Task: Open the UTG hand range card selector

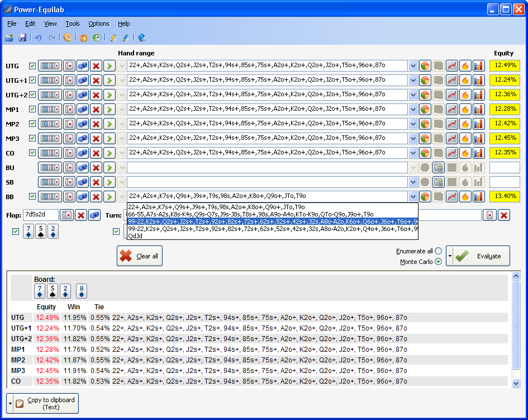Action: click(x=50, y=66)
